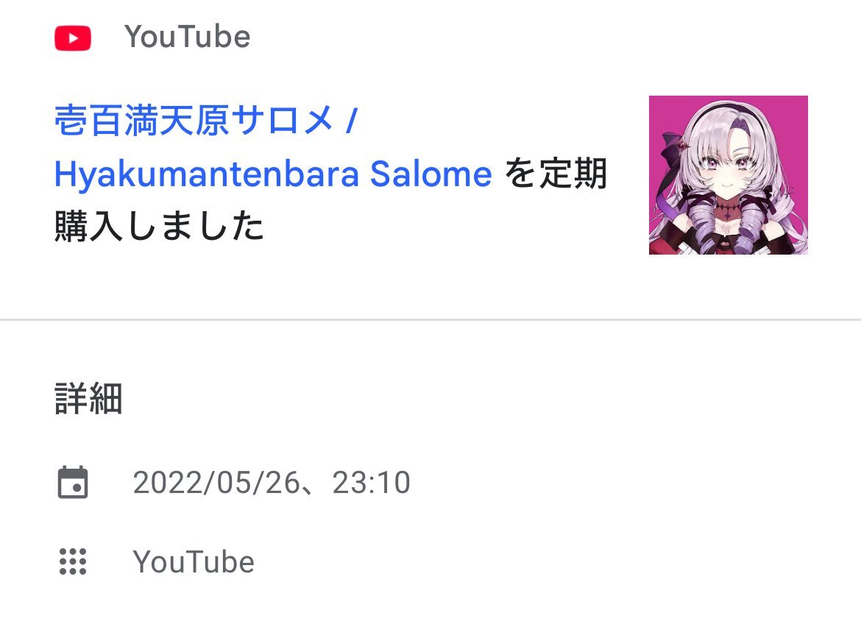Select the time 23:10
The height and width of the screenshot is (624, 861).
pos(371,483)
